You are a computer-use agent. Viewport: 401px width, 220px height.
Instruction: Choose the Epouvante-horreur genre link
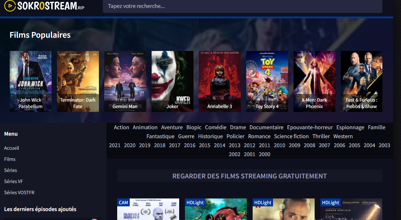point(310,127)
